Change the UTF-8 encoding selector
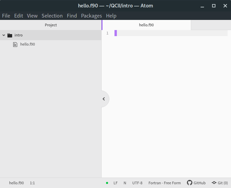The image size is (231, 188). pos(137,183)
